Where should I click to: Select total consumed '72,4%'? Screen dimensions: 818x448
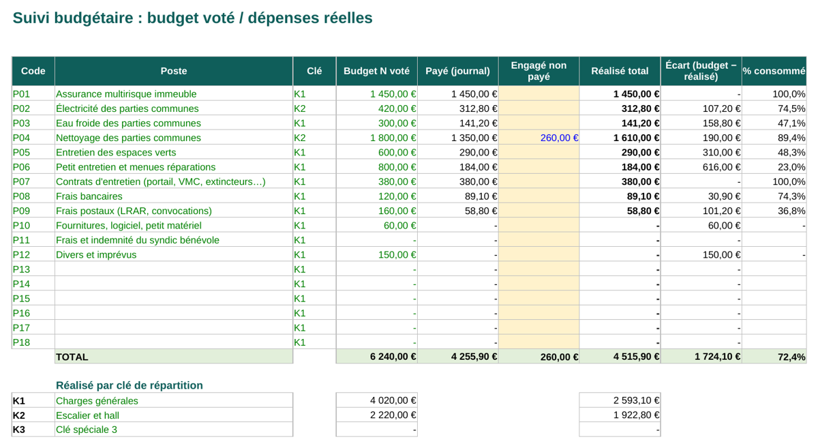(774, 357)
